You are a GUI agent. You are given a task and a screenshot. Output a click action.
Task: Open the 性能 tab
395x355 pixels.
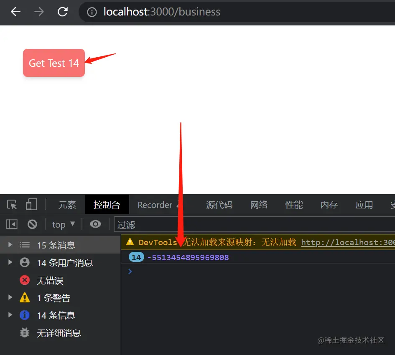tap(294, 205)
